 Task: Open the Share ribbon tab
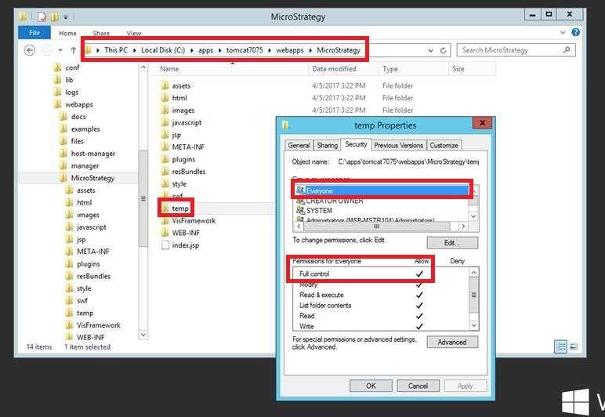[x=101, y=33]
